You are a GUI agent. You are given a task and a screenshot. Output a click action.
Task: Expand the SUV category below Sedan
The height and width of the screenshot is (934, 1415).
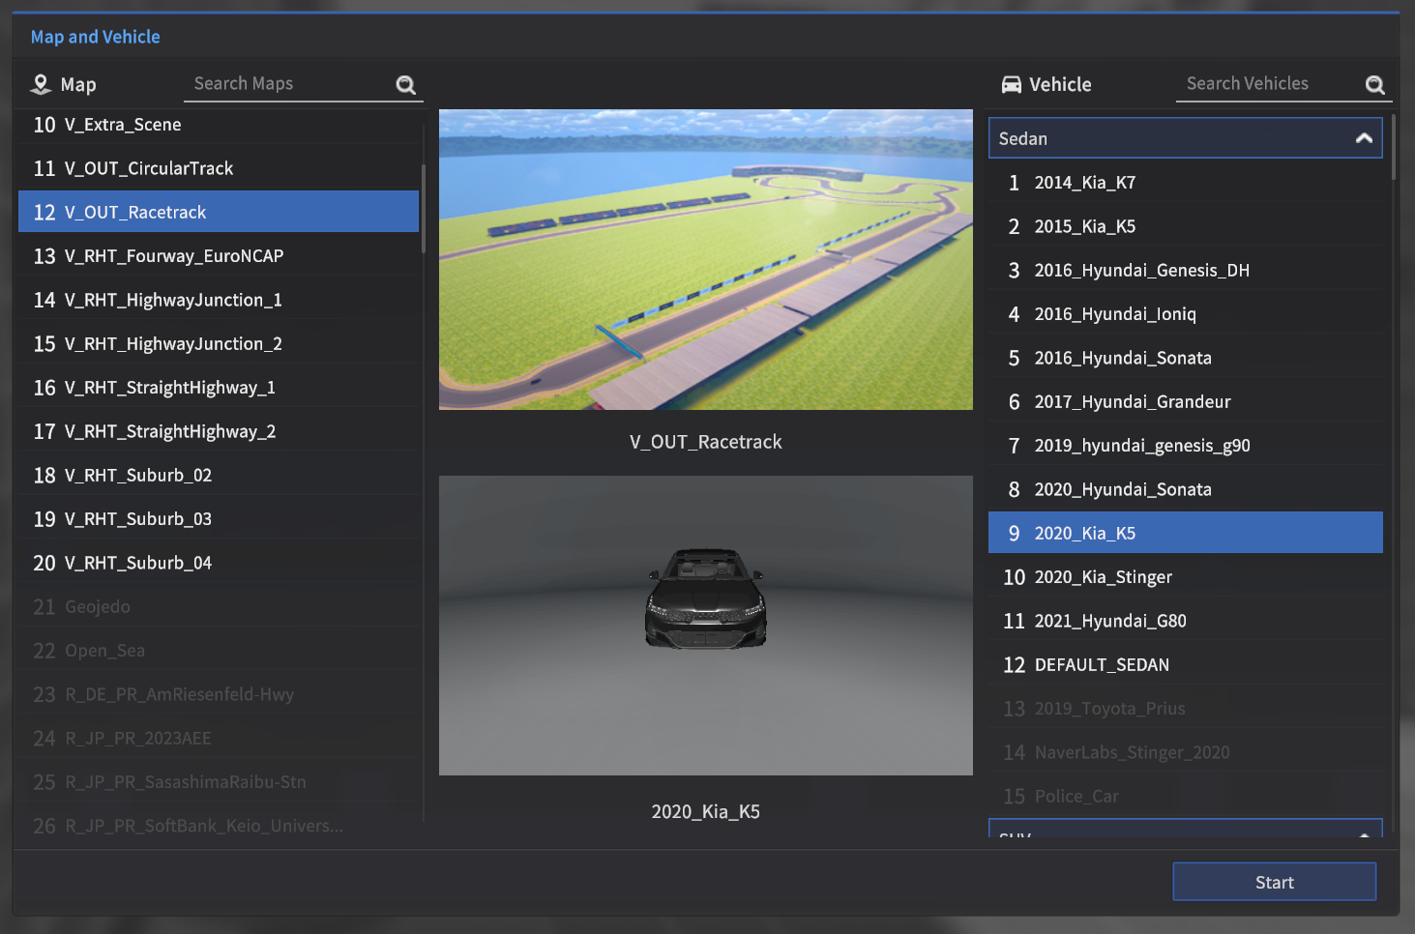click(1185, 829)
